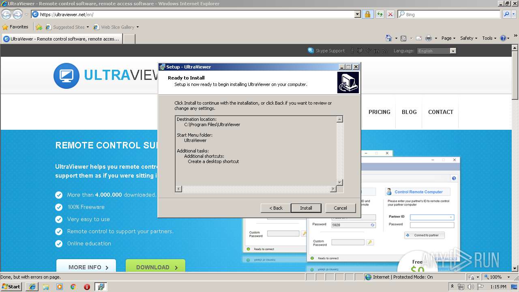
Task: Click the green DOWNLOAD button
Action: pos(155,266)
